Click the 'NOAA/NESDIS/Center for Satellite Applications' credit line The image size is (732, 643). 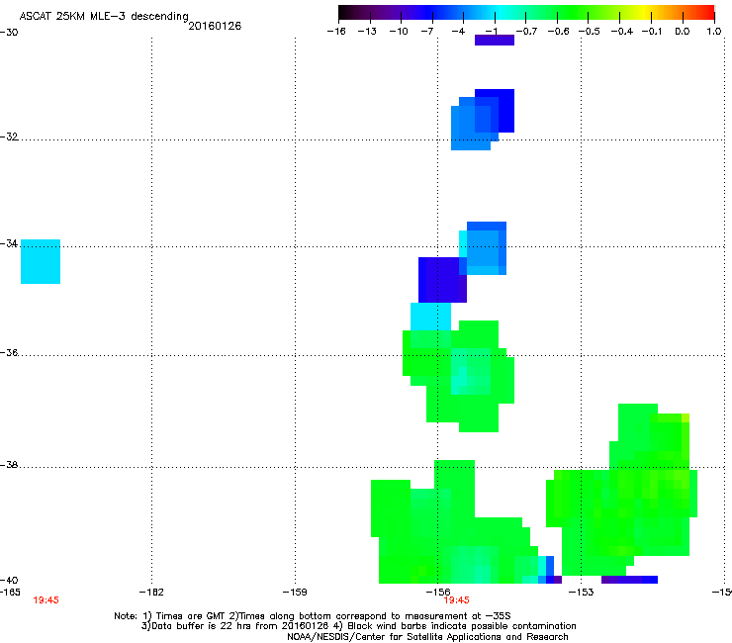427,637
